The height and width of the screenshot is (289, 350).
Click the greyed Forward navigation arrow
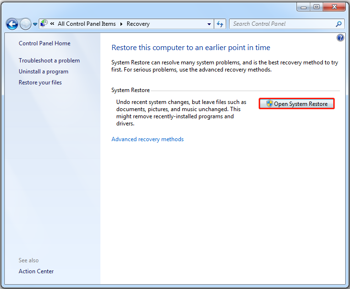tap(25, 24)
